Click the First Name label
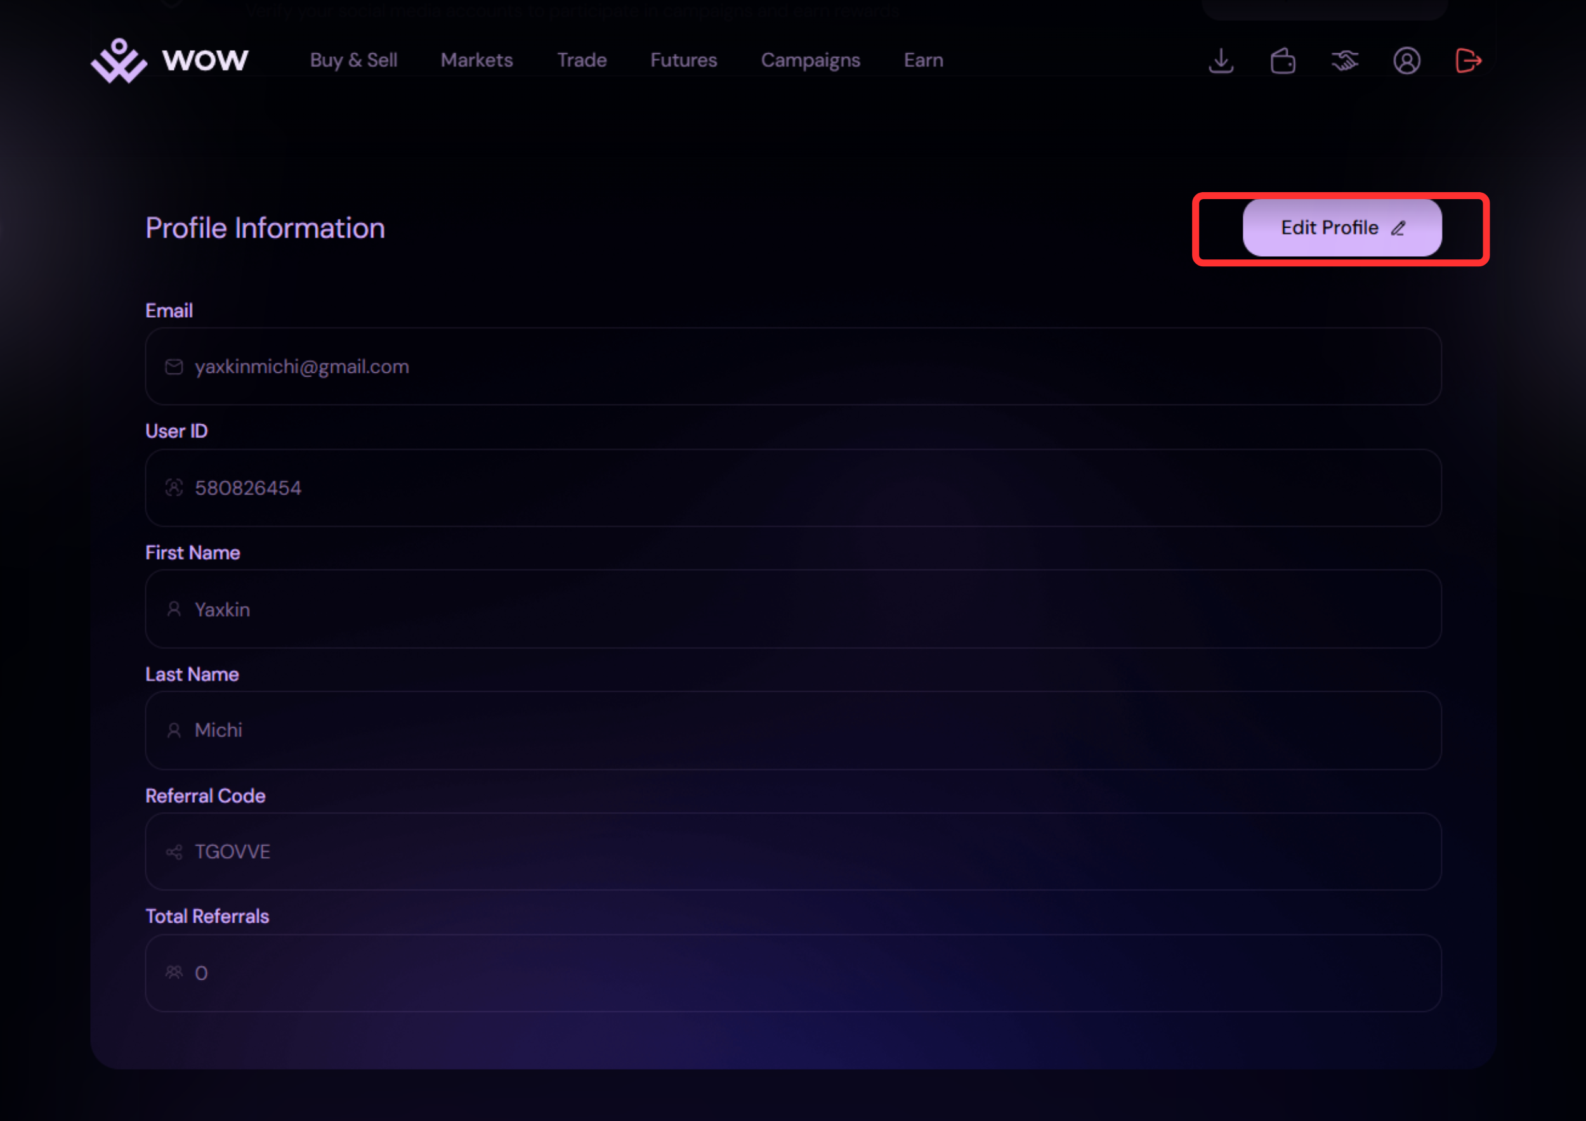1586x1121 pixels. [193, 553]
